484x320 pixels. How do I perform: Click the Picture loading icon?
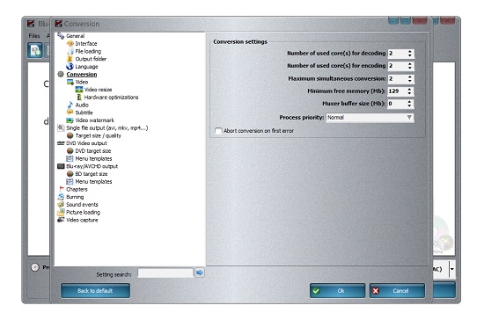[61, 212]
